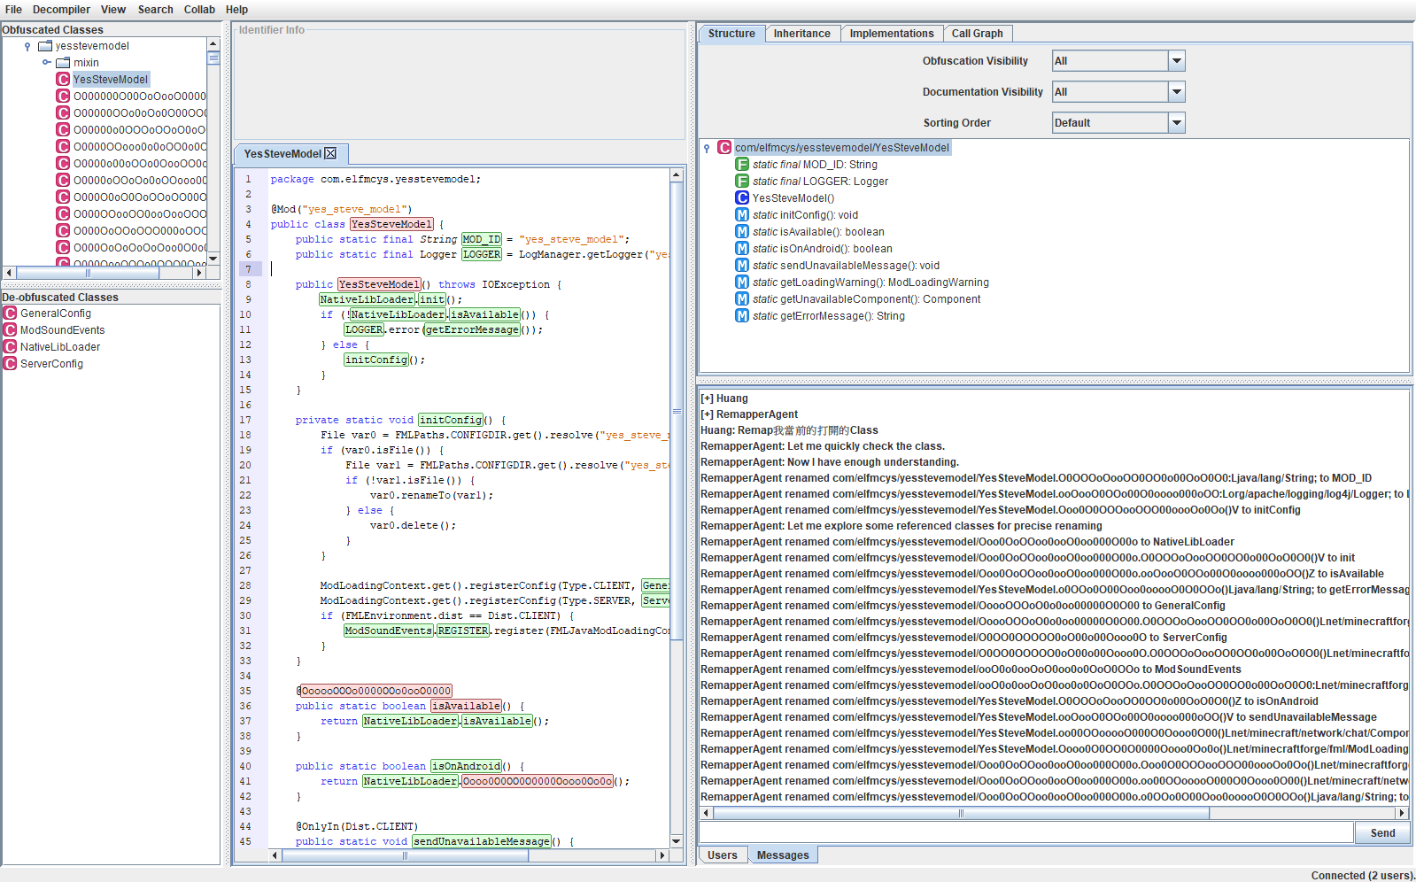This screenshot has height=882, width=1416.
Task: Collapse the yesstevemodel package node
Action: 27,46
